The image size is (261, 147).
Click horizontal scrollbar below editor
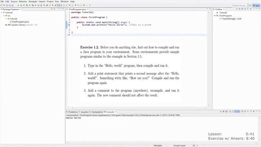coord(139,108)
